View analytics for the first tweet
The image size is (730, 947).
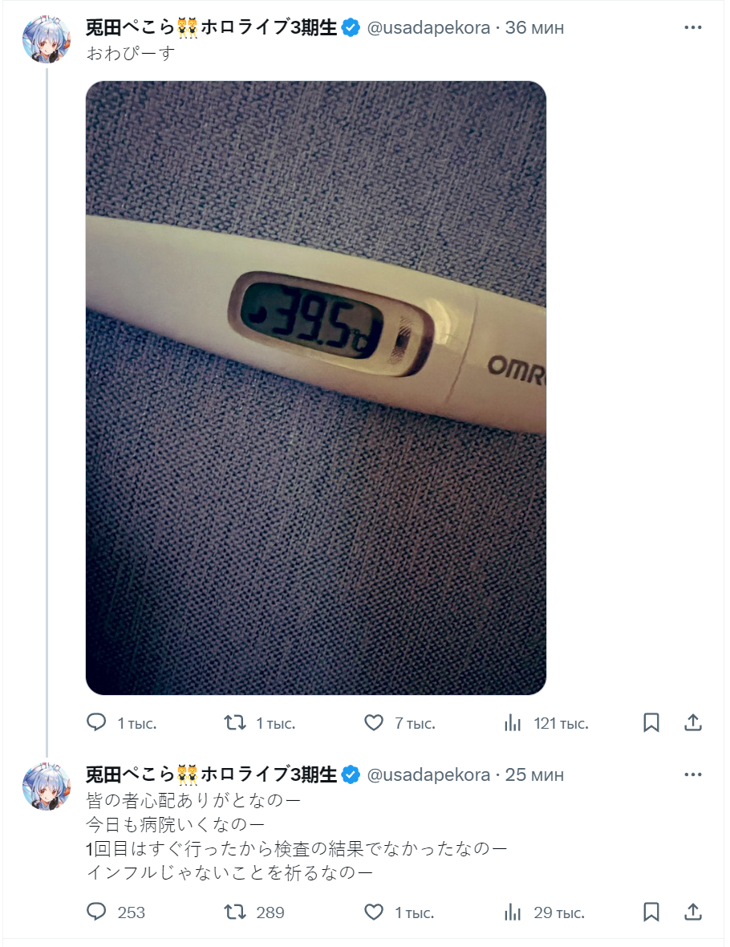513,723
